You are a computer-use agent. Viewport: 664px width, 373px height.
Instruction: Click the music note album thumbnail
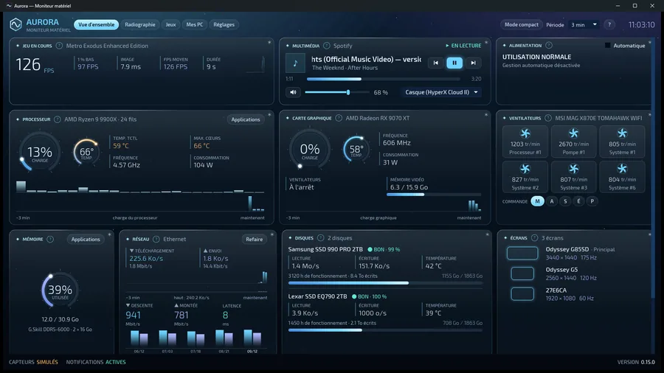(295, 63)
